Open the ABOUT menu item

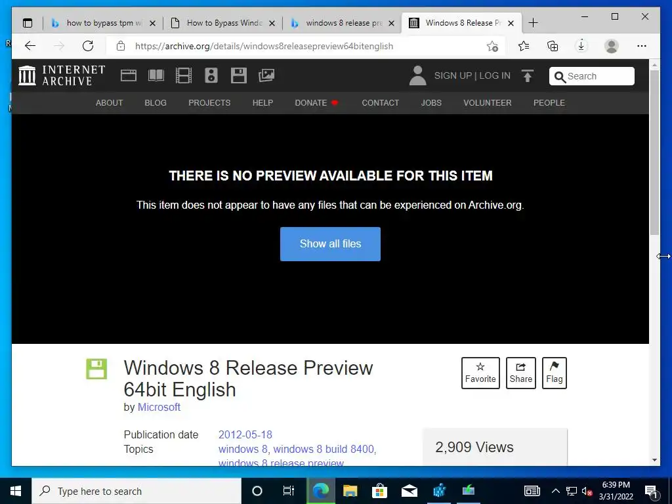click(110, 103)
